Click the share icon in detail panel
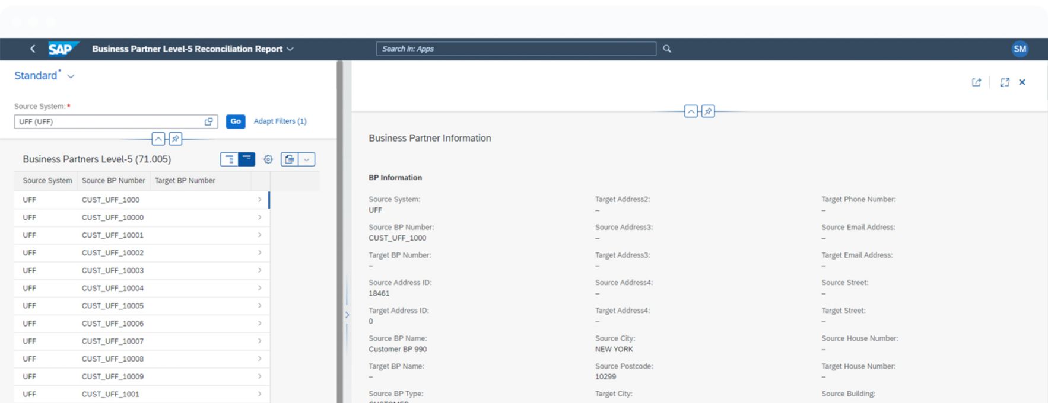Image resolution: width=1048 pixels, height=403 pixels. [976, 82]
